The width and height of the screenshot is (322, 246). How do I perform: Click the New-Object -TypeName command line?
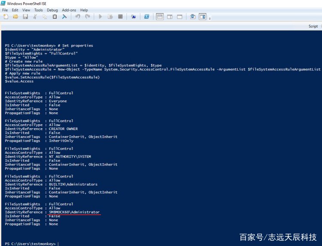tap(163, 69)
